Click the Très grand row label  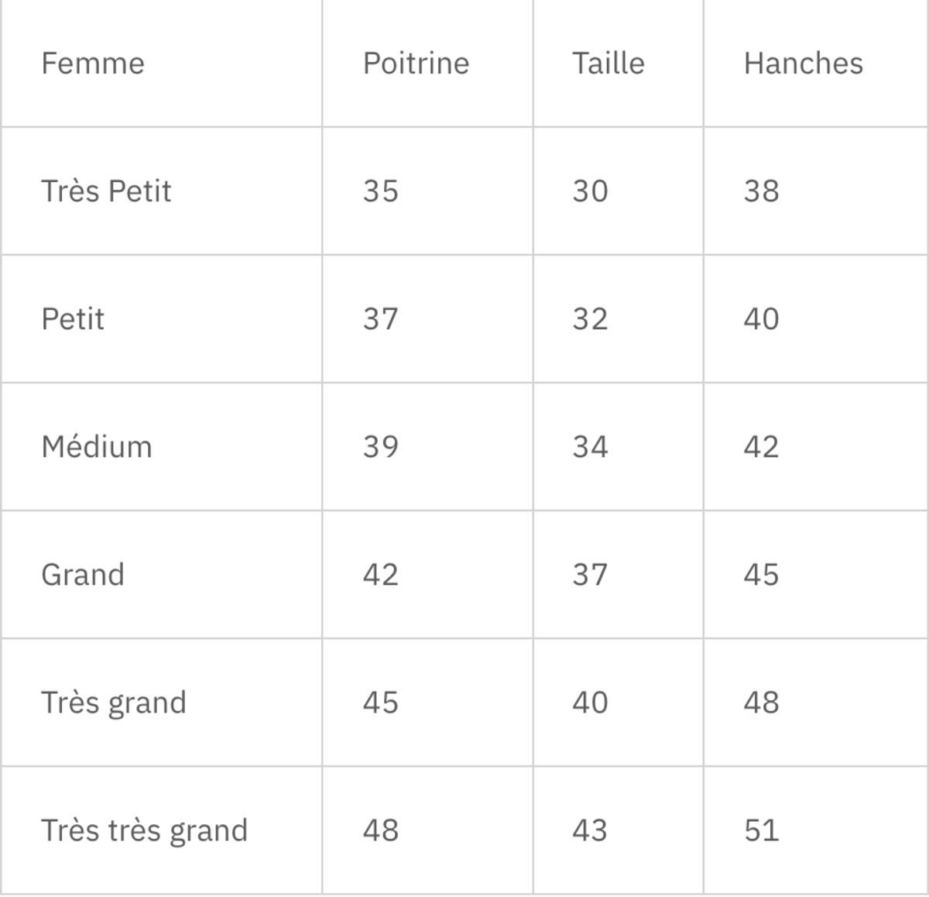click(114, 703)
